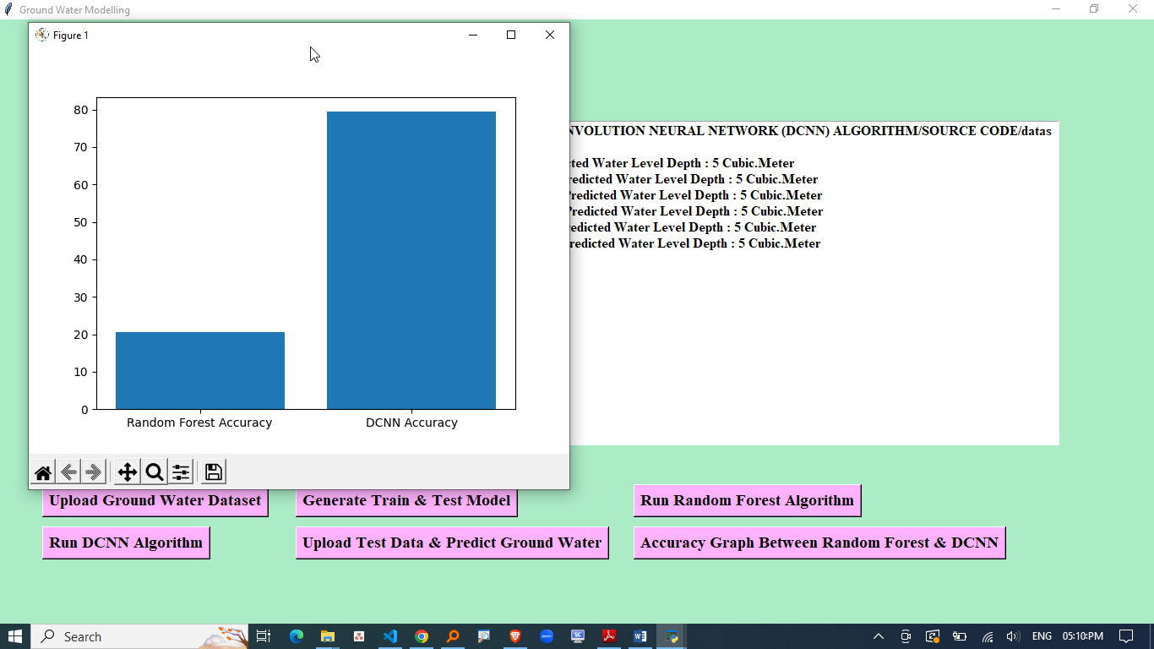Click the battery icon in the tray
1154x649 pixels.
960,636
